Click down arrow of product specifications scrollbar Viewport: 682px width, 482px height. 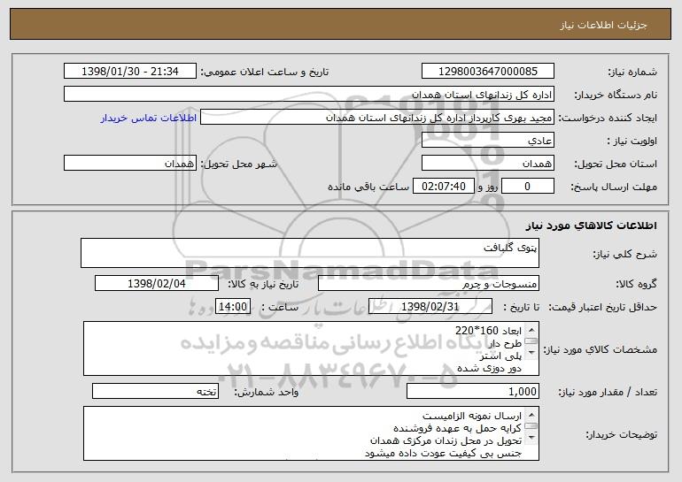[x=531, y=354]
